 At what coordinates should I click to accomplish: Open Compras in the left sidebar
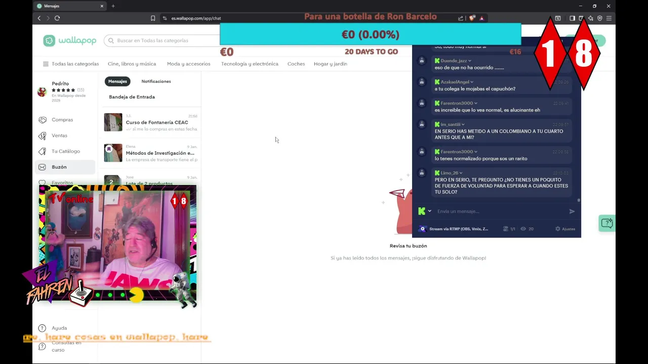[62, 120]
